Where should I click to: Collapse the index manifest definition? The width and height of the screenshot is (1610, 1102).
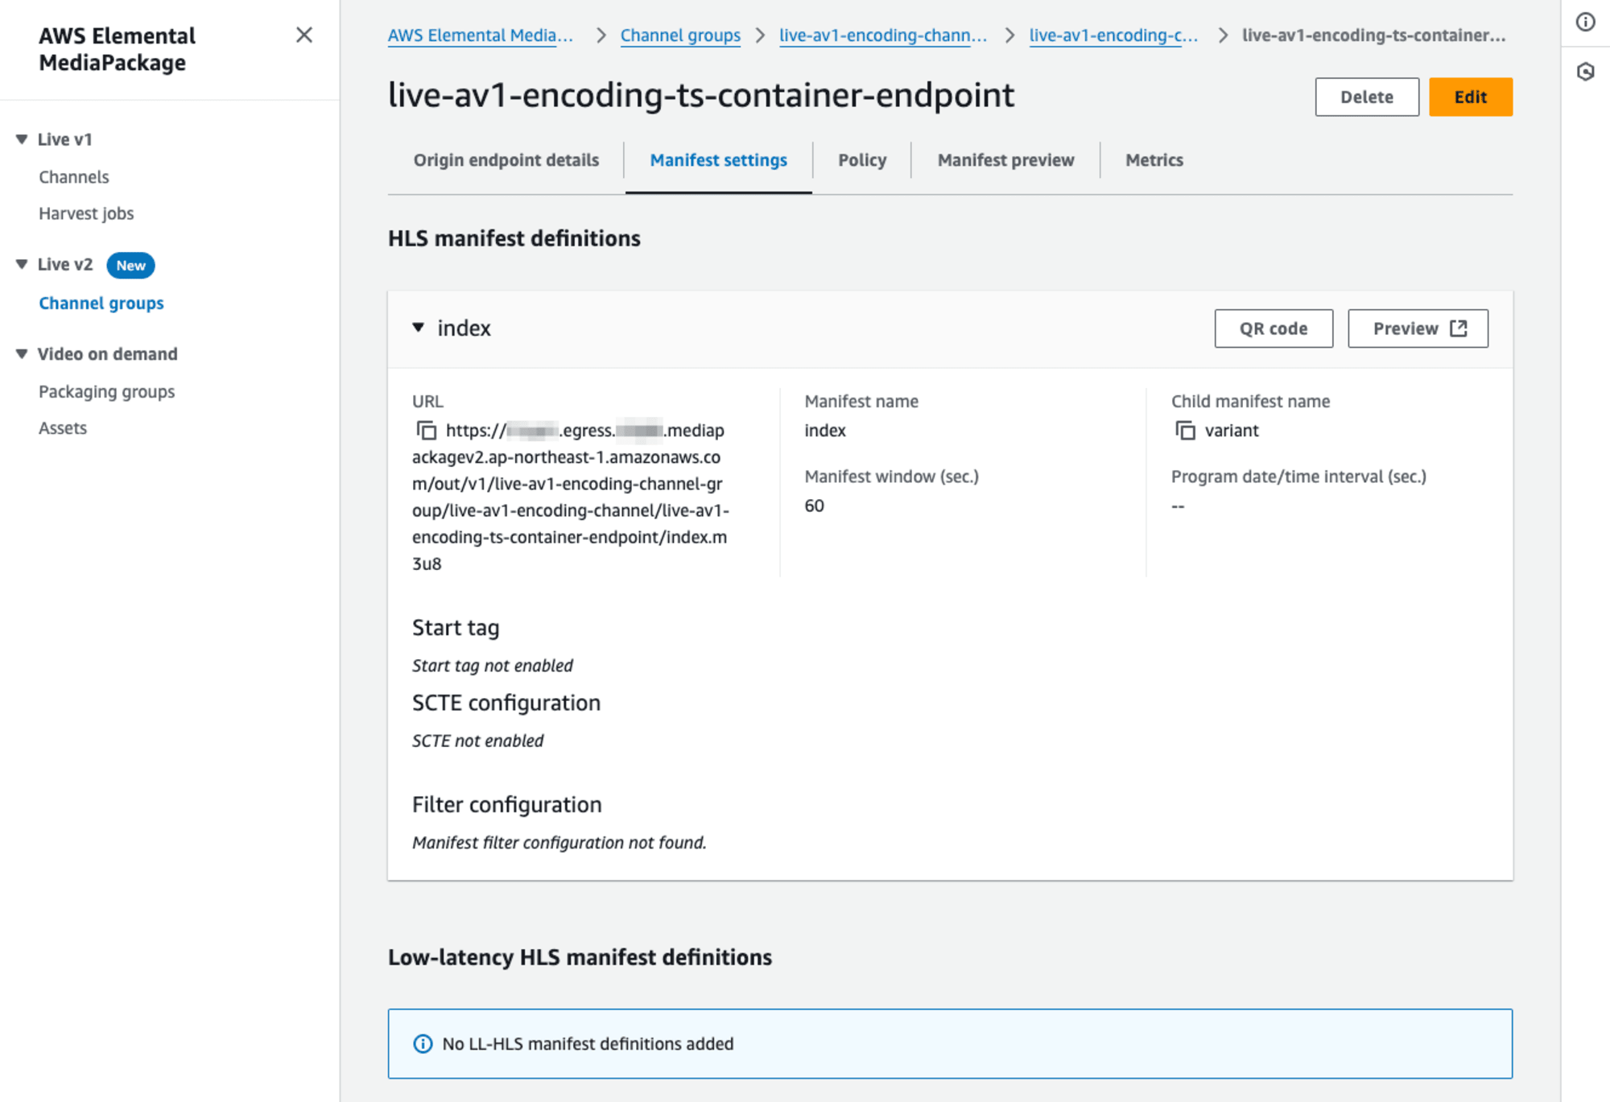point(419,328)
